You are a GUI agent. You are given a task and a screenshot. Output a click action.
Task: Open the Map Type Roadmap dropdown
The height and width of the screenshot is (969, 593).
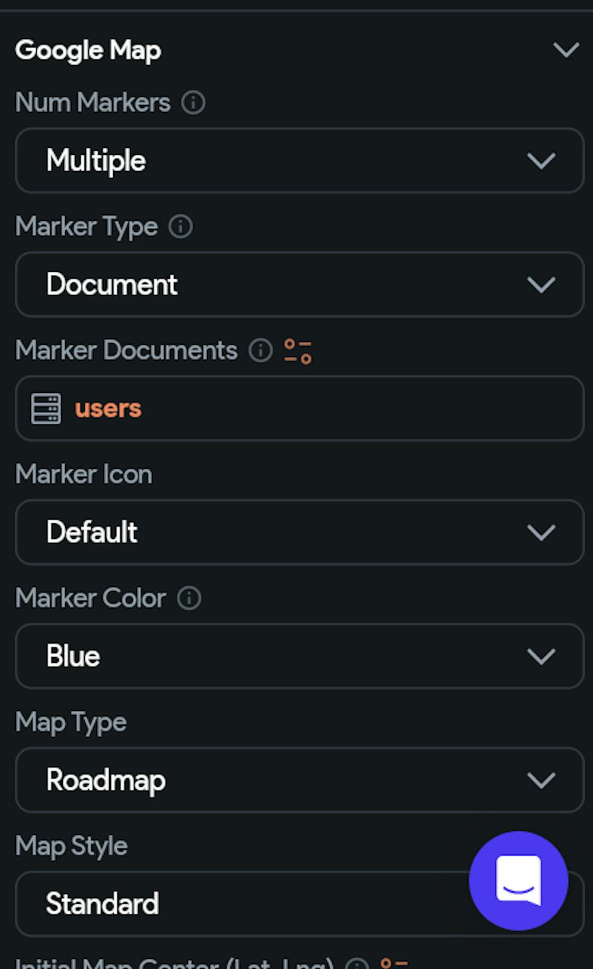(299, 780)
